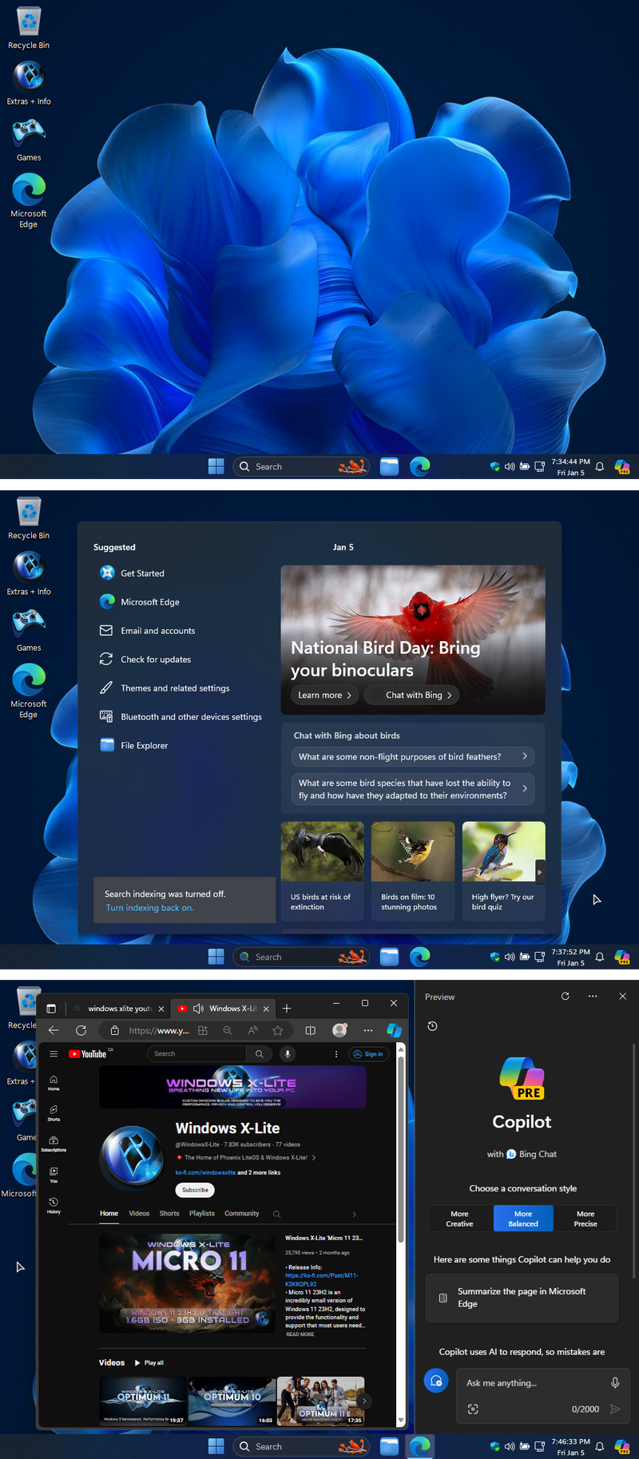
Task: Open YouTube three-dot settings menu
Action: click(336, 1054)
